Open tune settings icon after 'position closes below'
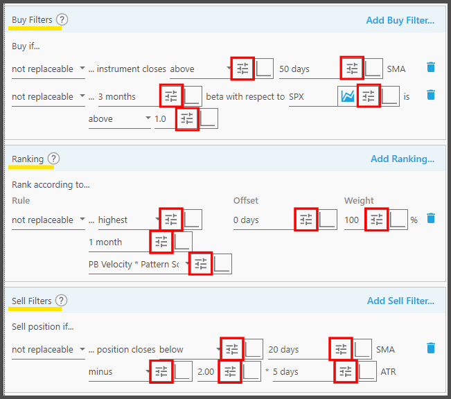 [x=232, y=349]
